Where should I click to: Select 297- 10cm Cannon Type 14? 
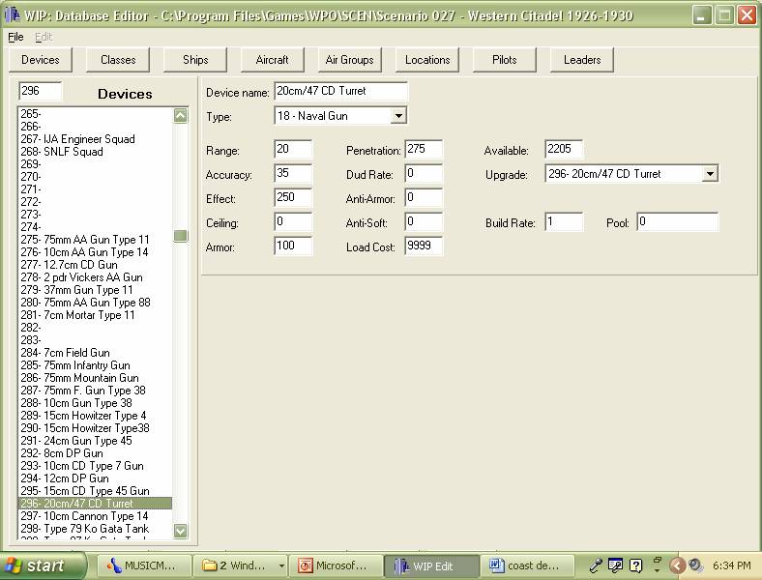(95, 516)
